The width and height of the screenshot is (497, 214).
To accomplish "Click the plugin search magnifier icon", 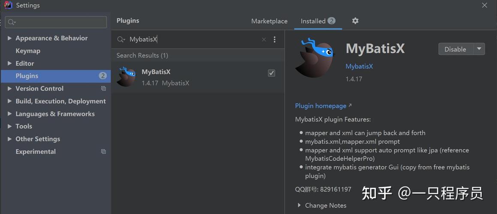I will click(x=121, y=39).
